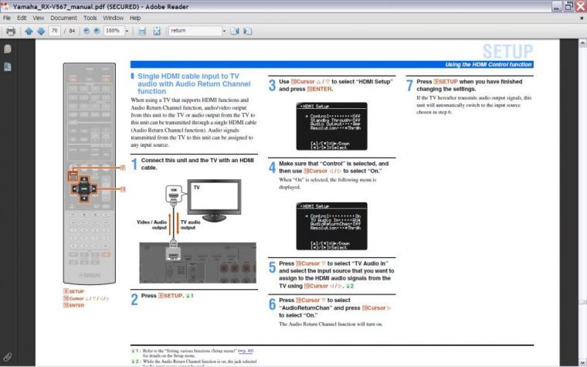Click the Adobe Reader title bar icon

5,6
